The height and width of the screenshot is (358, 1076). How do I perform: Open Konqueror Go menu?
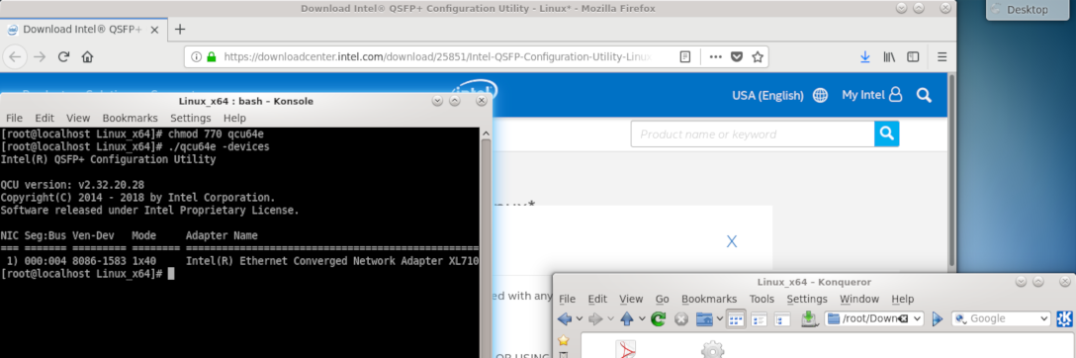point(663,299)
